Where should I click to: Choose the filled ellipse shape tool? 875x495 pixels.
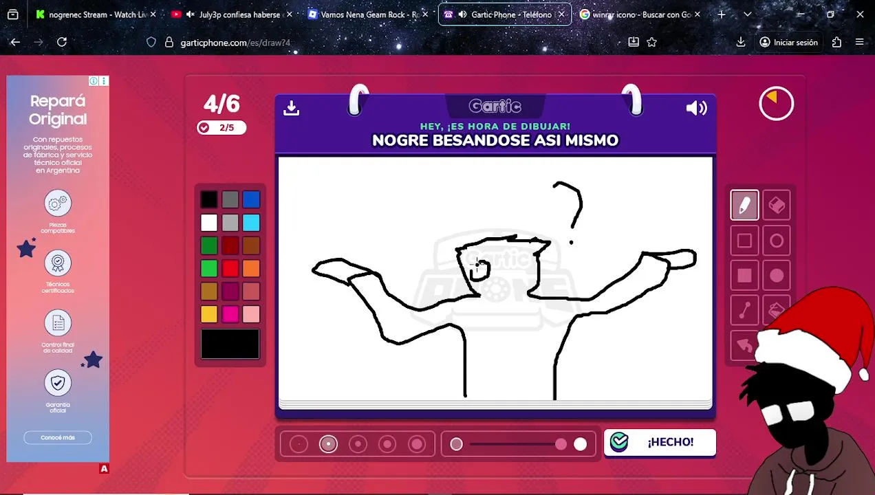click(777, 276)
